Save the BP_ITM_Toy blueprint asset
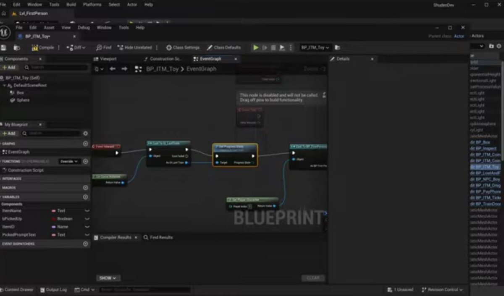Image resolution: width=504 pixels, height=296 pixels. tap(3, 48)
